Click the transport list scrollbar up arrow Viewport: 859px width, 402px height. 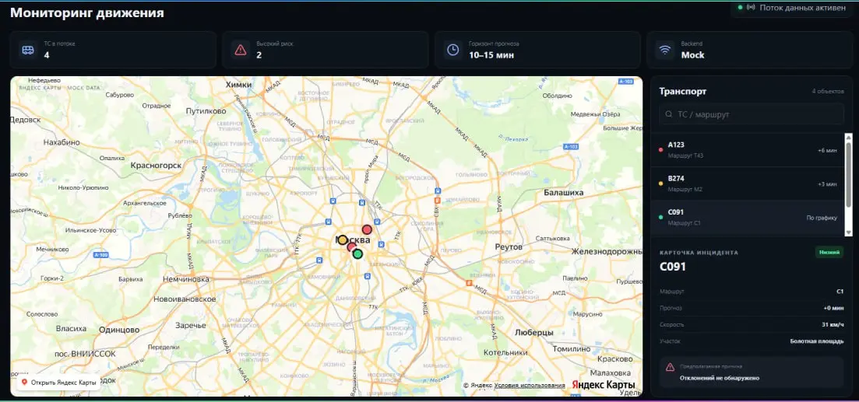coord(849,137)
